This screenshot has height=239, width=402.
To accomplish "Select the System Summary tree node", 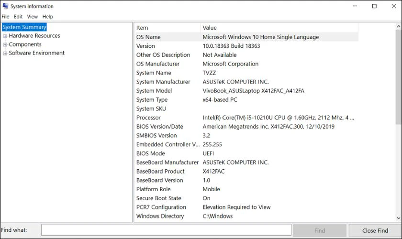I will point(24,27).
